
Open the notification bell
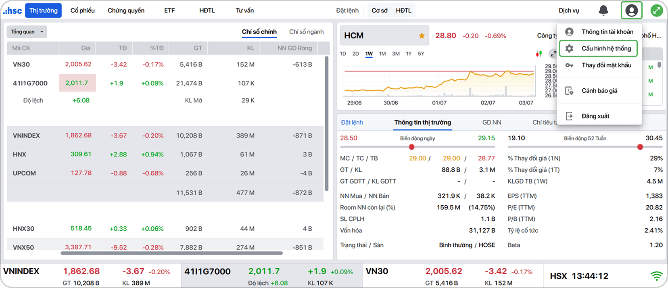[603, 10]
